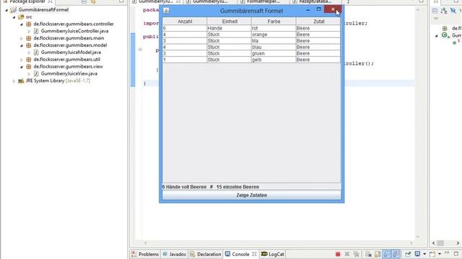
Task: Maximize the Console panel view
Action: click(x=456, y=253)
